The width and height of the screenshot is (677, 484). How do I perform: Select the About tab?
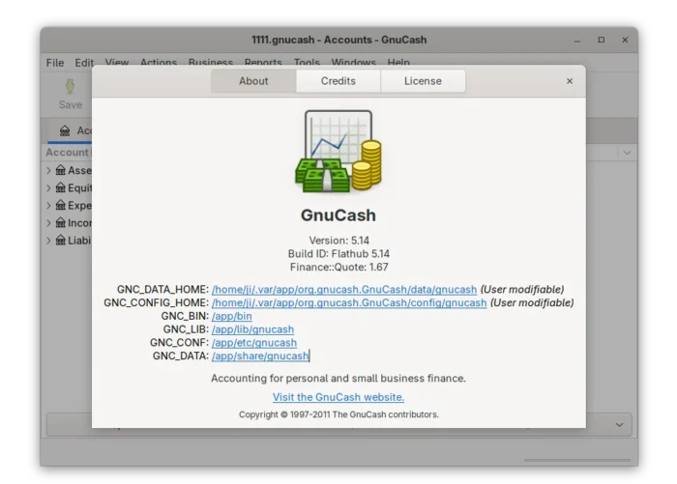[253, 81]
